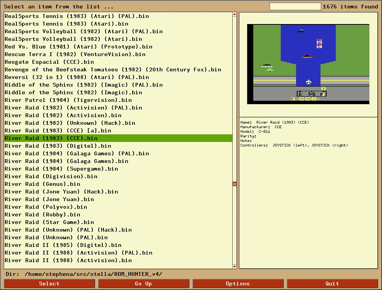Click the scrollbar up arrow
The width and height of the screenshot is (382, 290).
pyautogui.click(x=235, y=15)
